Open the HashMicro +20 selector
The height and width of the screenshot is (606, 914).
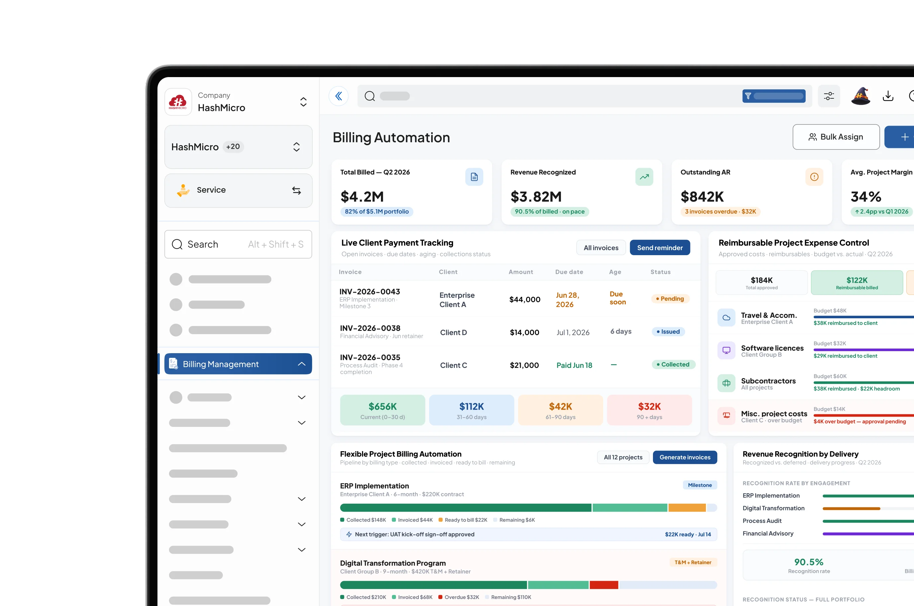(238, 147)
